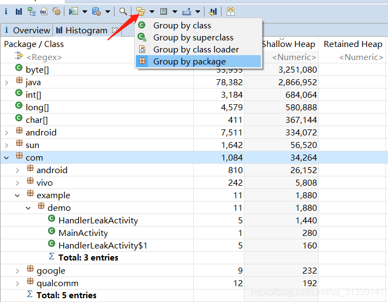
Task: Sort by the Package / Class column header
Action: (x=34, y=44)
